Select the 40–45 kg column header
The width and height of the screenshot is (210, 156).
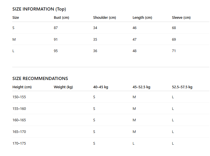[101, 87]
